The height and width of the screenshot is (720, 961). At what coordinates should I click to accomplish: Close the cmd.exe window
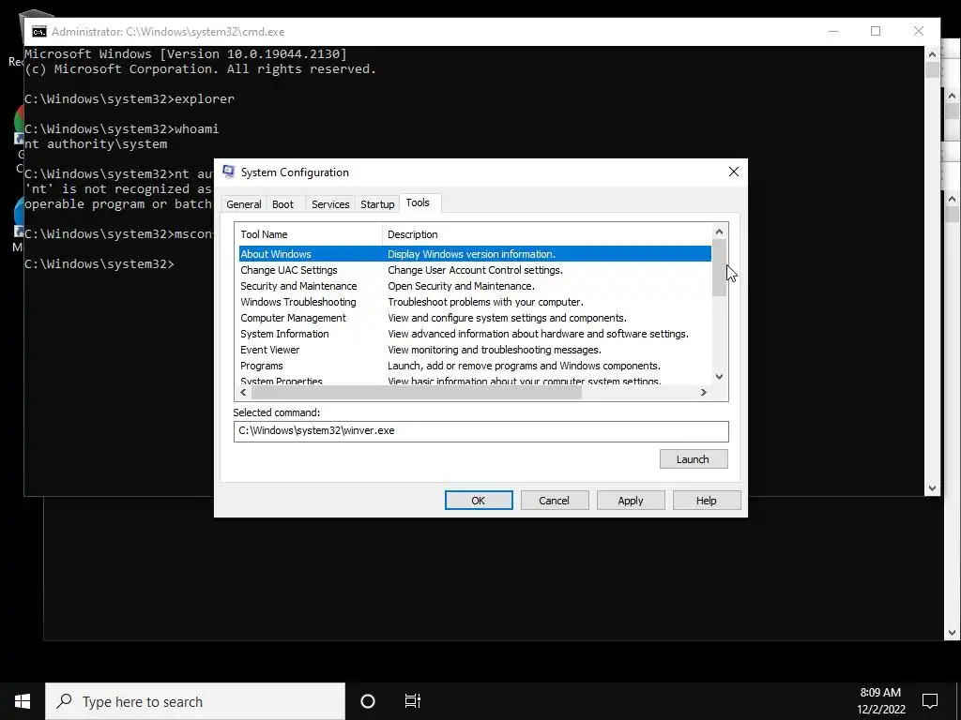coord(919,31)
